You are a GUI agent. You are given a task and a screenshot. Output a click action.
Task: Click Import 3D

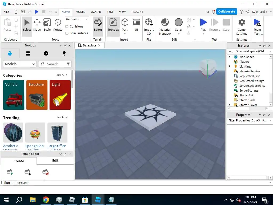pos(149,27)
